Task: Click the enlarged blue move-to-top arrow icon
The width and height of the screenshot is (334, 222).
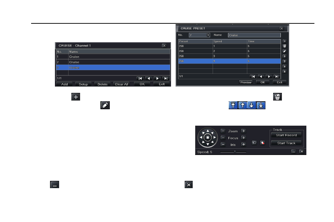Action: coord(233,105)
